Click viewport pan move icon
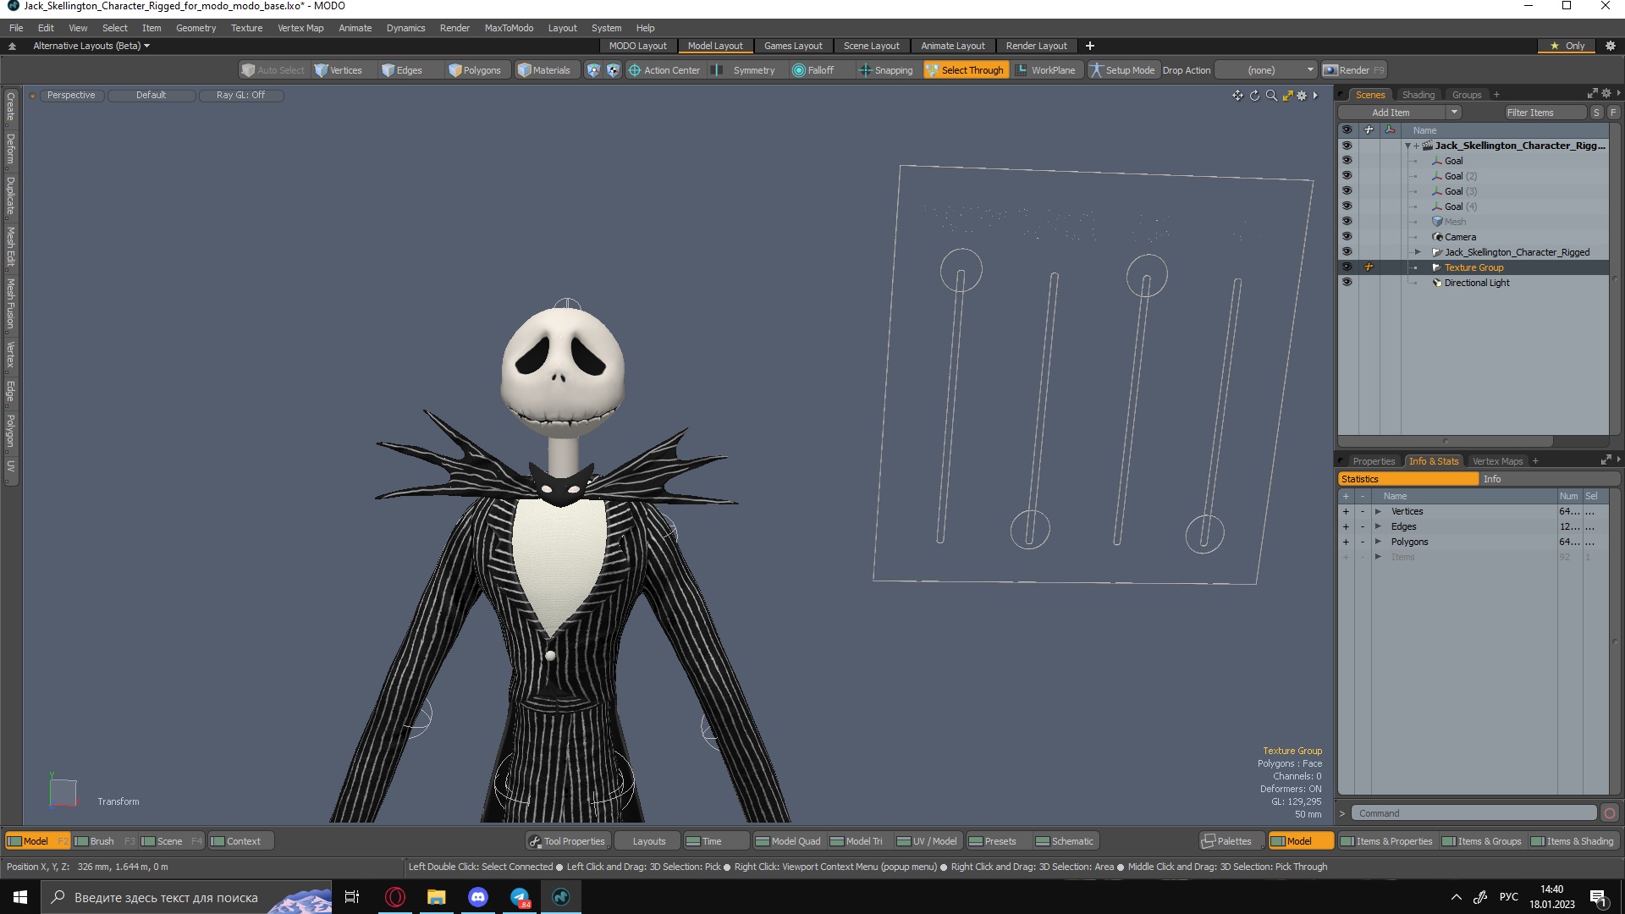Screen dimensions: 1625x914 (x=1237, y=96)
